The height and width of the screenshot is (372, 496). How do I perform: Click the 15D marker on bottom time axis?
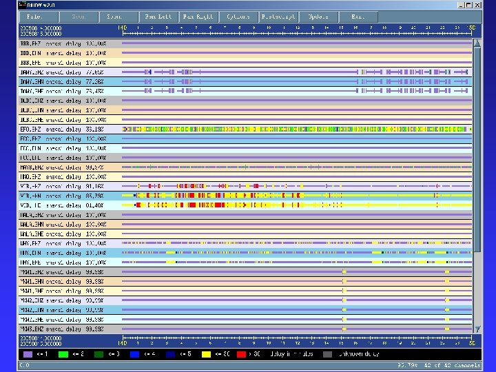pos(472,343)
